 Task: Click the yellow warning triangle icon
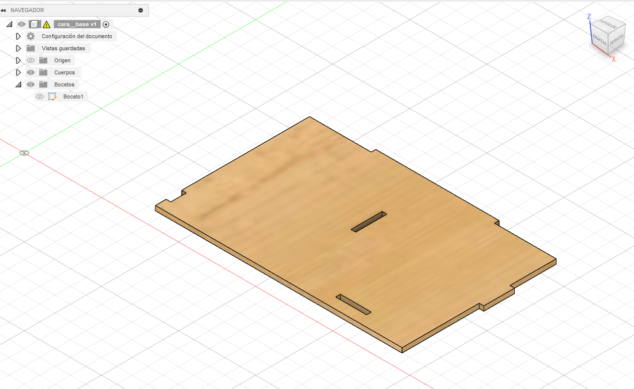(47, 24)
